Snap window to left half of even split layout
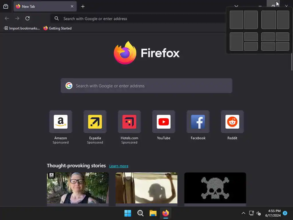293x220 pixels. point(236,20)
